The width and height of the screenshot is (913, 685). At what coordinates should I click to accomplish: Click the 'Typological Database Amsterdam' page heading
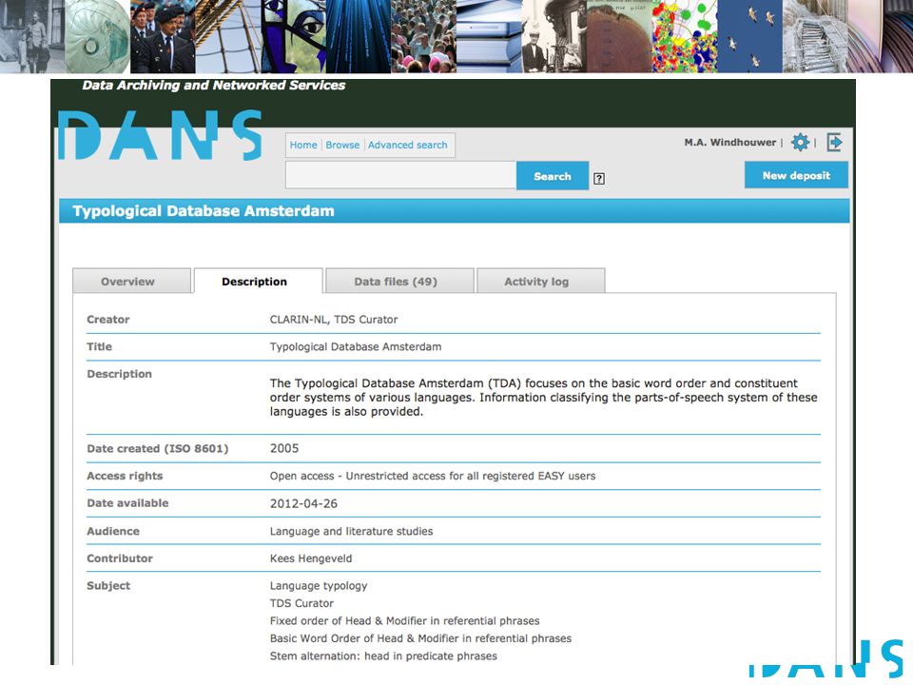click(x=204, y=211)
